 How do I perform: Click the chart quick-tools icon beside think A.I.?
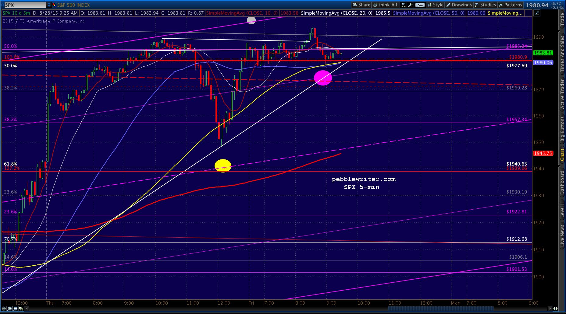point(404,5)
